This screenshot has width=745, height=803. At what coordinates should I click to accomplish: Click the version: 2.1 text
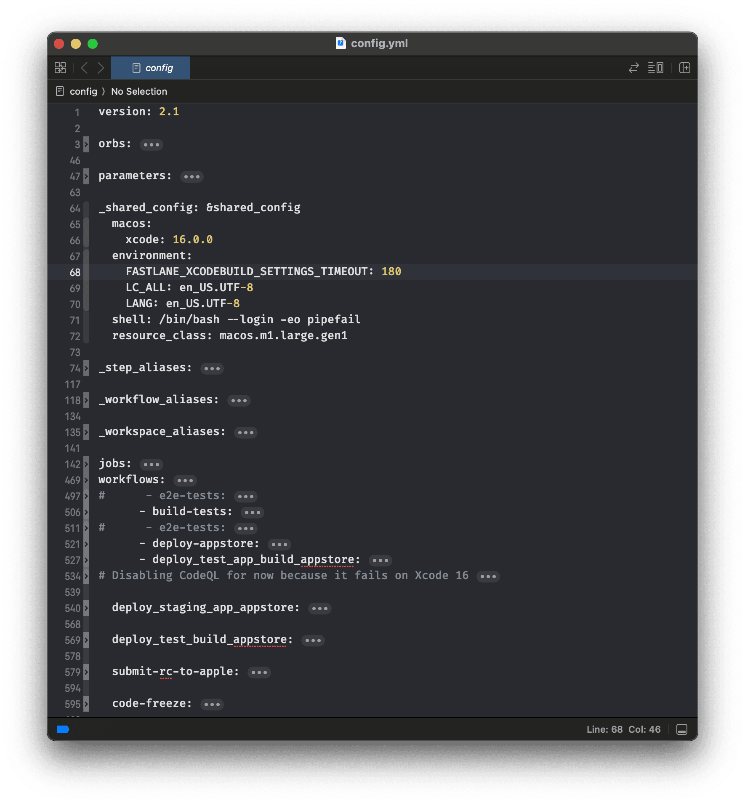tap(139, 112)
